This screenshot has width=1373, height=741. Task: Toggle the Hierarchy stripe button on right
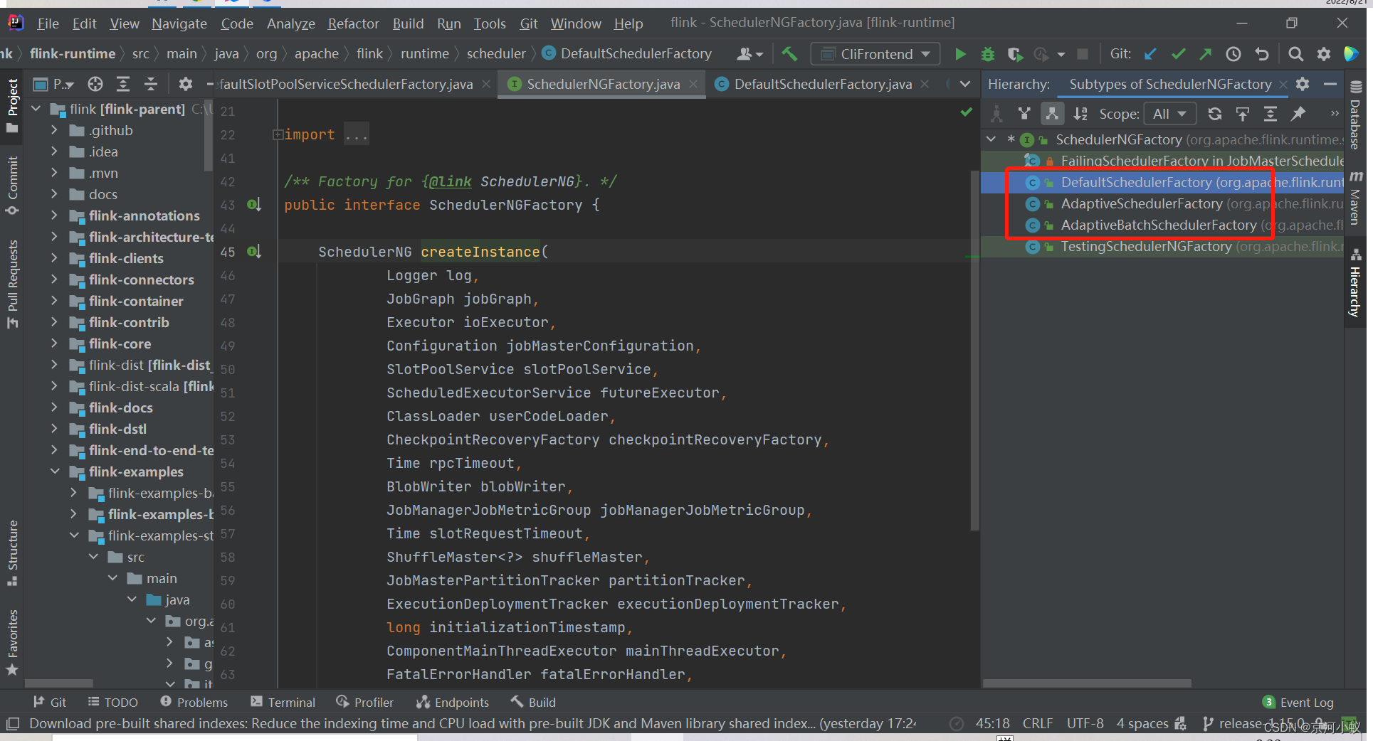(x=1356, y=283)
